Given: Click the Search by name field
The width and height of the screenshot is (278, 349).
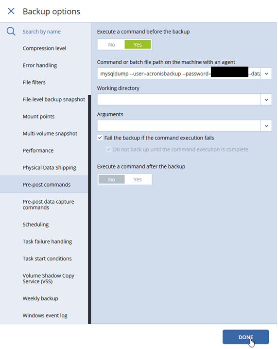Looking at the screenshot, I should [x=42, y=32].
